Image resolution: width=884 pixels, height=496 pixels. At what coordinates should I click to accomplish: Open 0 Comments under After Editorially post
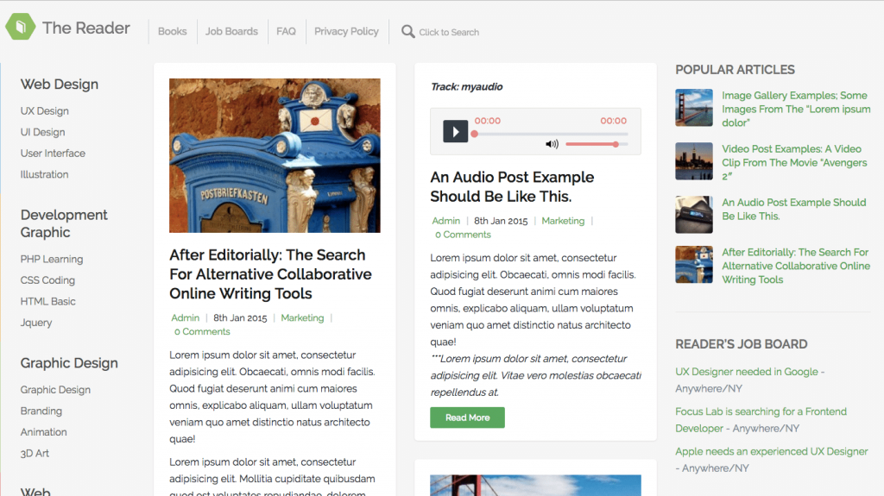click(202, 331)
